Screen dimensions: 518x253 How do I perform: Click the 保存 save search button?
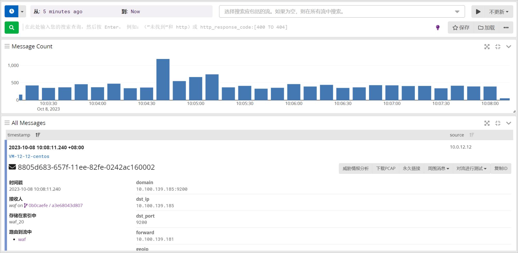coord(461,27)
